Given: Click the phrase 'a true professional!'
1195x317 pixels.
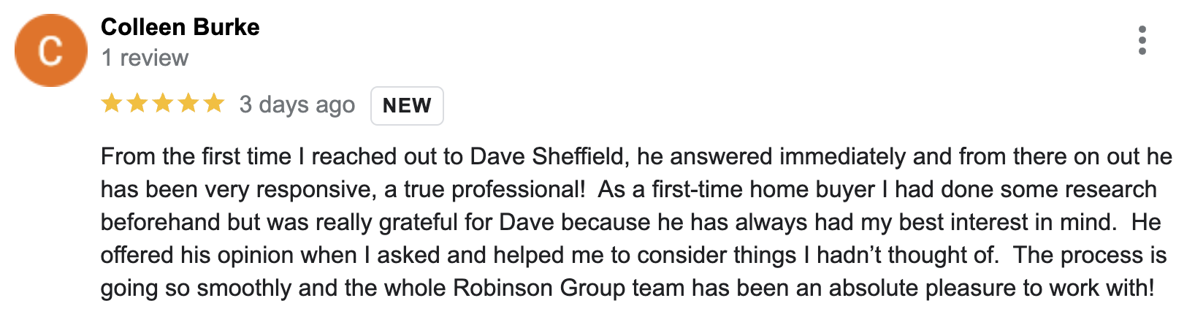Looking at the screenshot, I should (484, 189).
